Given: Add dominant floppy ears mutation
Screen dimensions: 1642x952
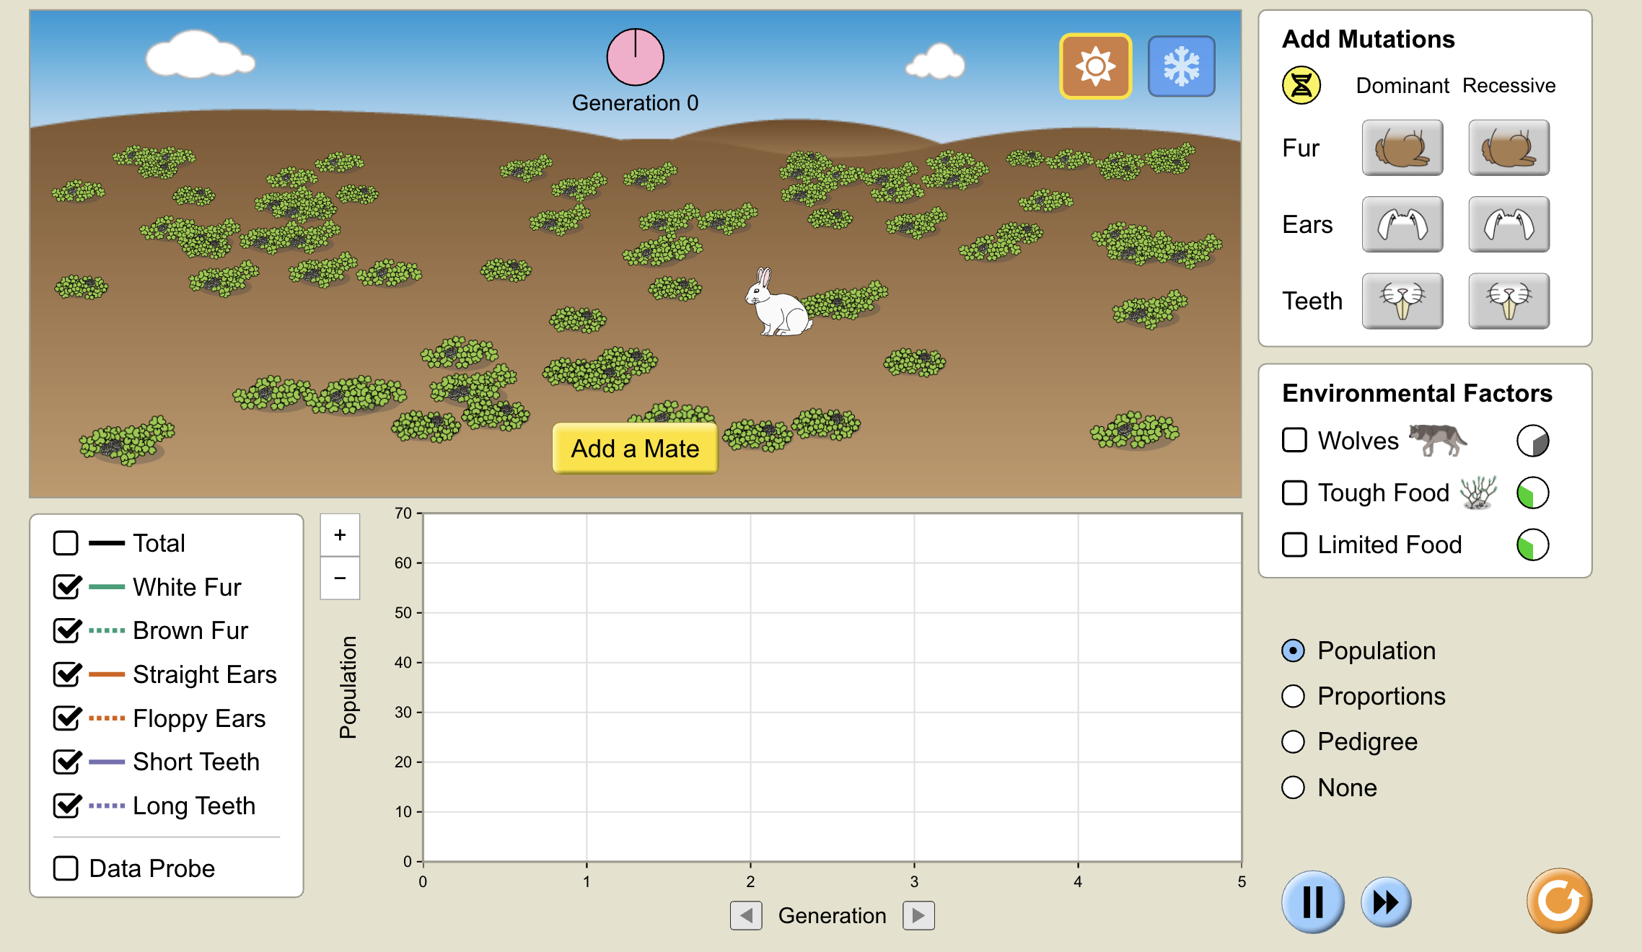Looking at the screenshot, I should point(1402,224).
